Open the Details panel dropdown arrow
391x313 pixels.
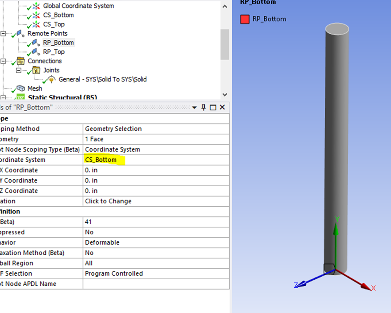[194, 107]
